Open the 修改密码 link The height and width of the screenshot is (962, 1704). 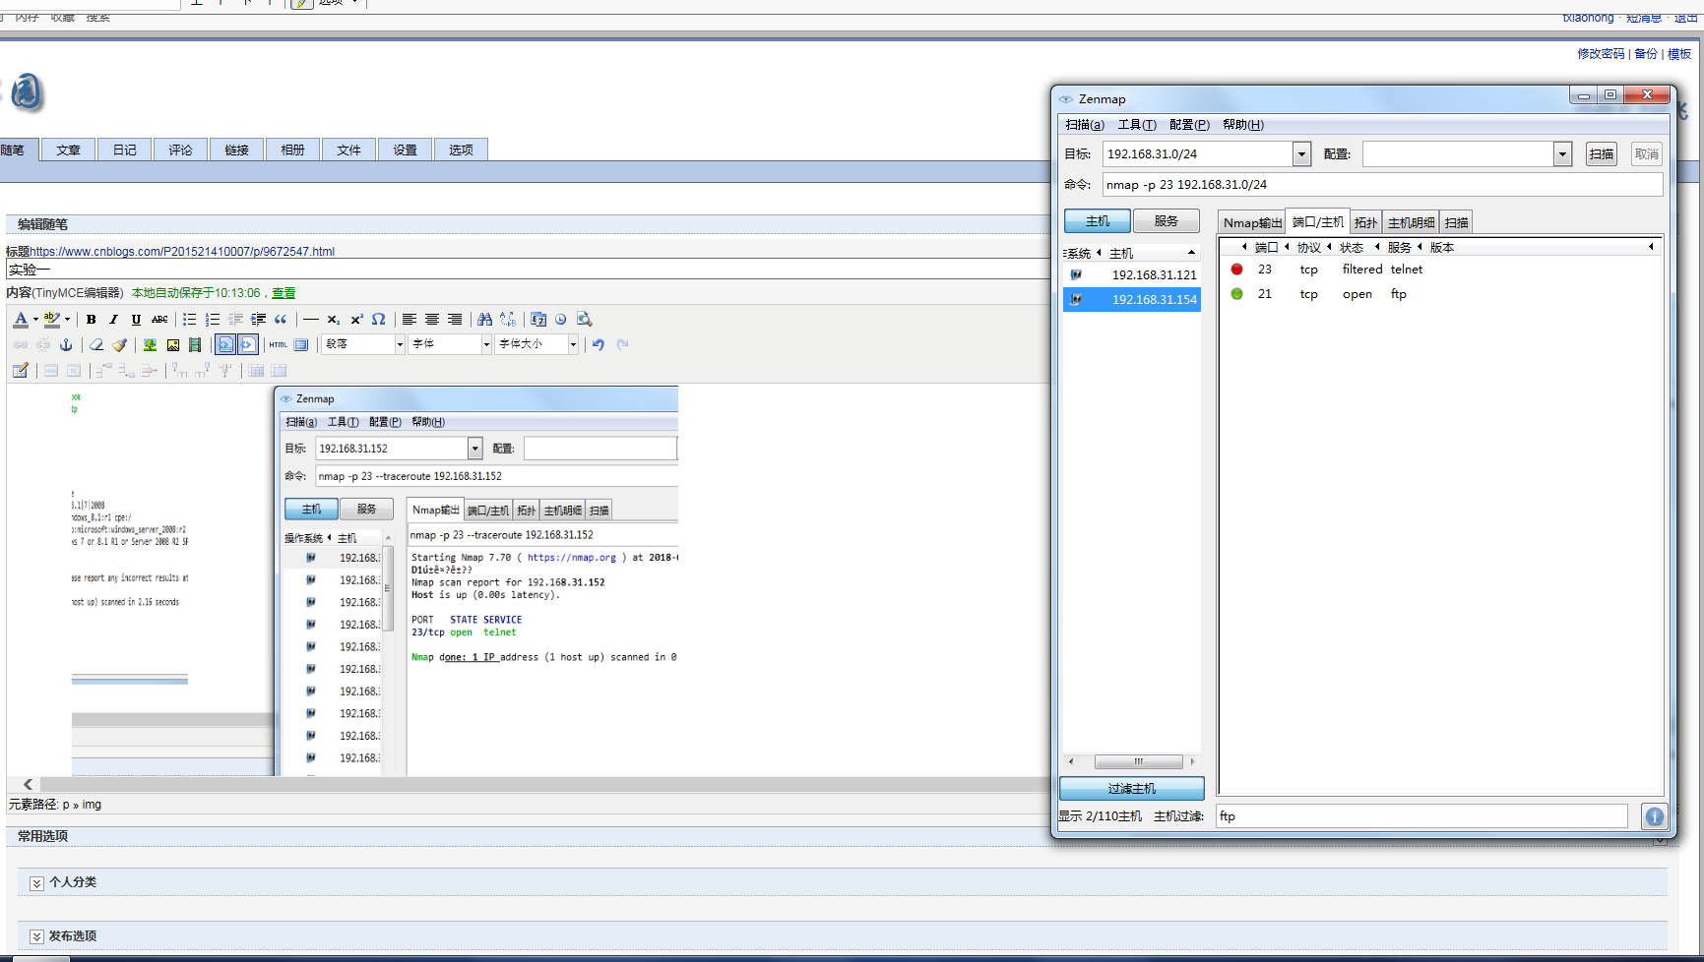(1601, 54)
